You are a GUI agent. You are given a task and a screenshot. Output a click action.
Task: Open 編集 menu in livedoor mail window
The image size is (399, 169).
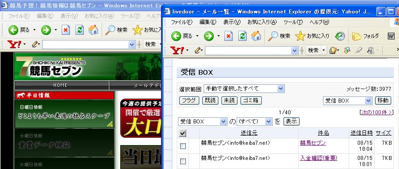tap(208, 22)
